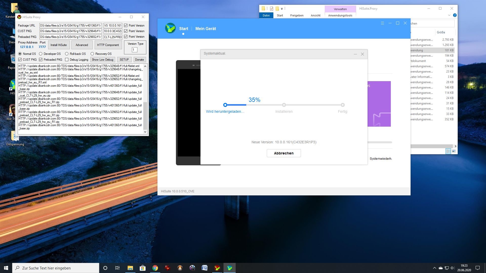
Task: Uncheck the Preloaded PKG checkbox
Action: tap(41, 60)
